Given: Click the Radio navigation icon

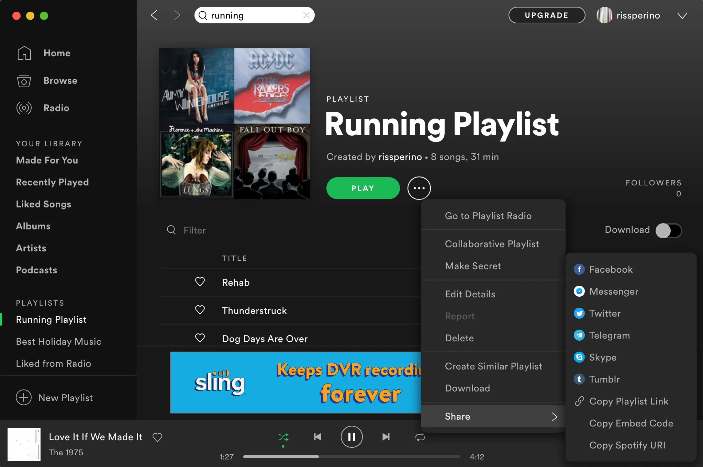Looking at the screenshot, I should pyautogui.click(x=23, y=108).
